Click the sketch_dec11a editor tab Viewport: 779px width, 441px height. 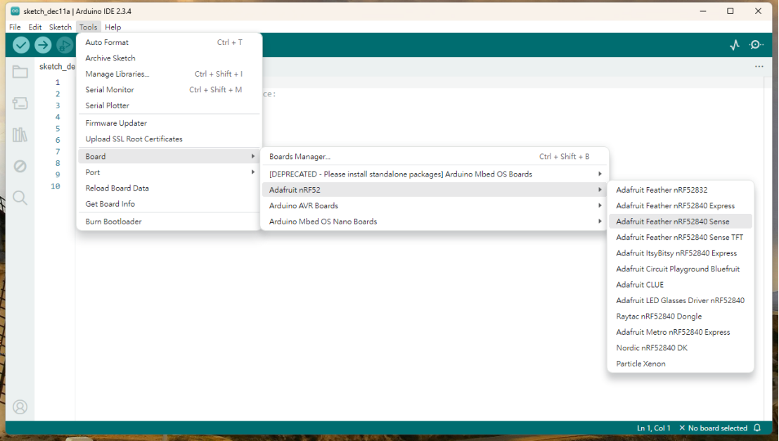point(57,67)
